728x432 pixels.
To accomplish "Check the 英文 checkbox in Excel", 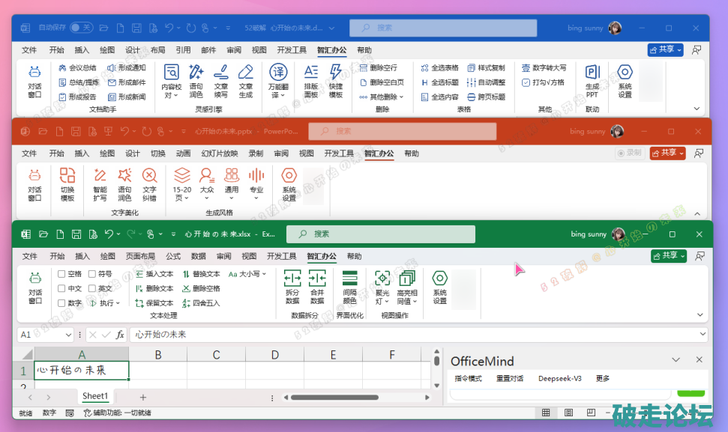I will coord(92,288).
